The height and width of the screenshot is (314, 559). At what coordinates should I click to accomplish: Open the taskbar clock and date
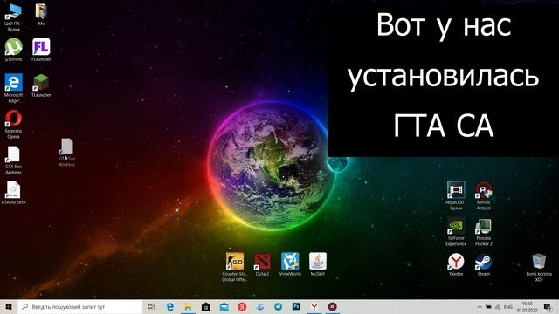(527, 306)
